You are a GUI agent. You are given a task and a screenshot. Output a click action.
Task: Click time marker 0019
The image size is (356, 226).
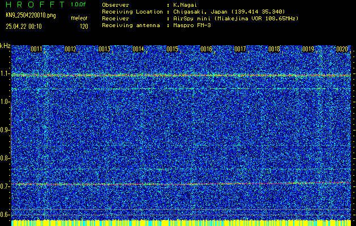point(308,49)
